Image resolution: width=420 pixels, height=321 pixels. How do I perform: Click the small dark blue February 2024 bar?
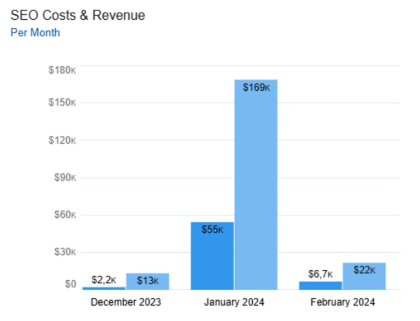pos(320,286)
